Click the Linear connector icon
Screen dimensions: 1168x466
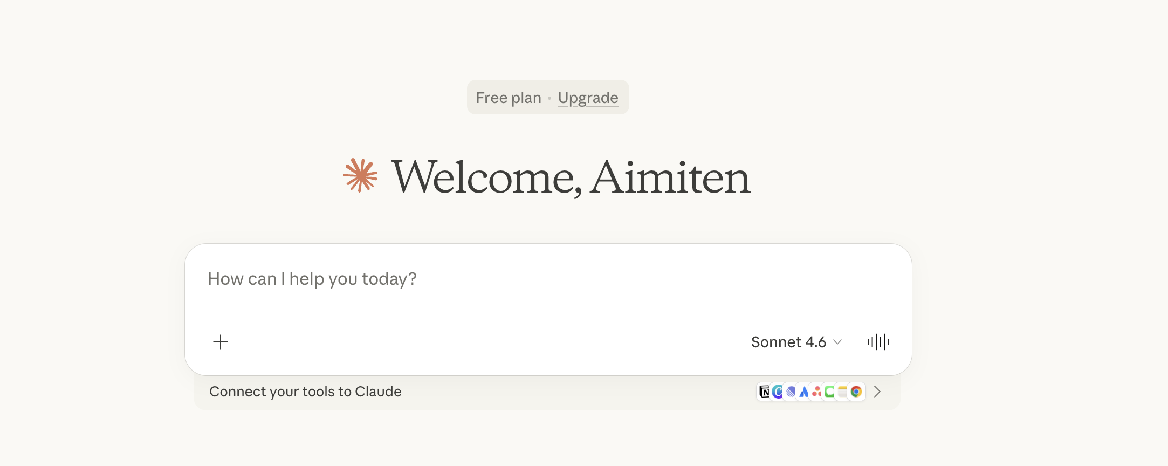pos(791,392)
